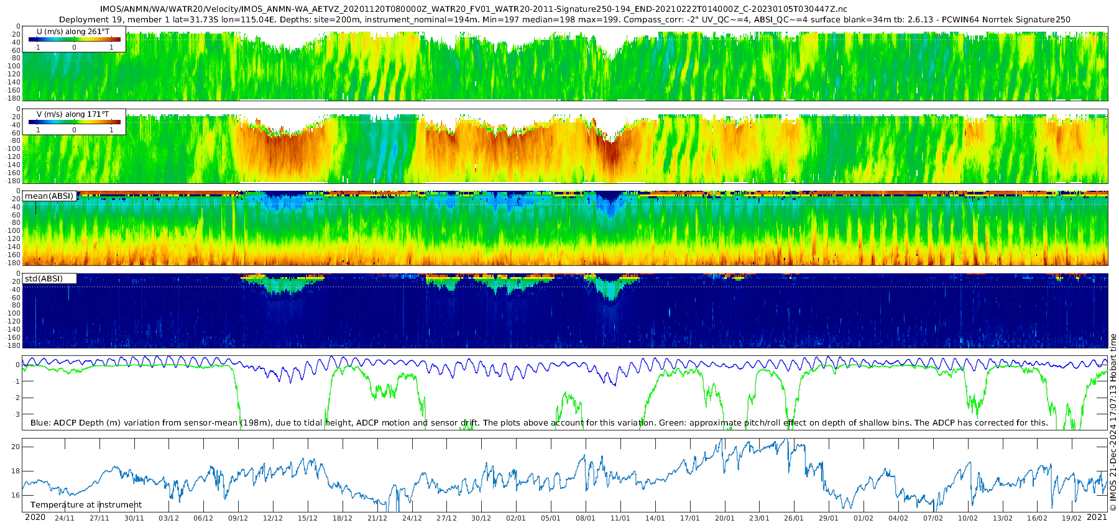1119x528 pixels.
Task: Click the 27/11 date tick
Action: pyautogui.click(x=99, y=518)
